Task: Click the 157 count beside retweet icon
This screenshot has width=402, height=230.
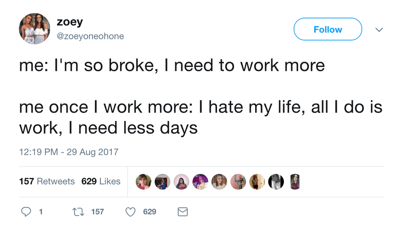Action: click(x=97, y=212)
